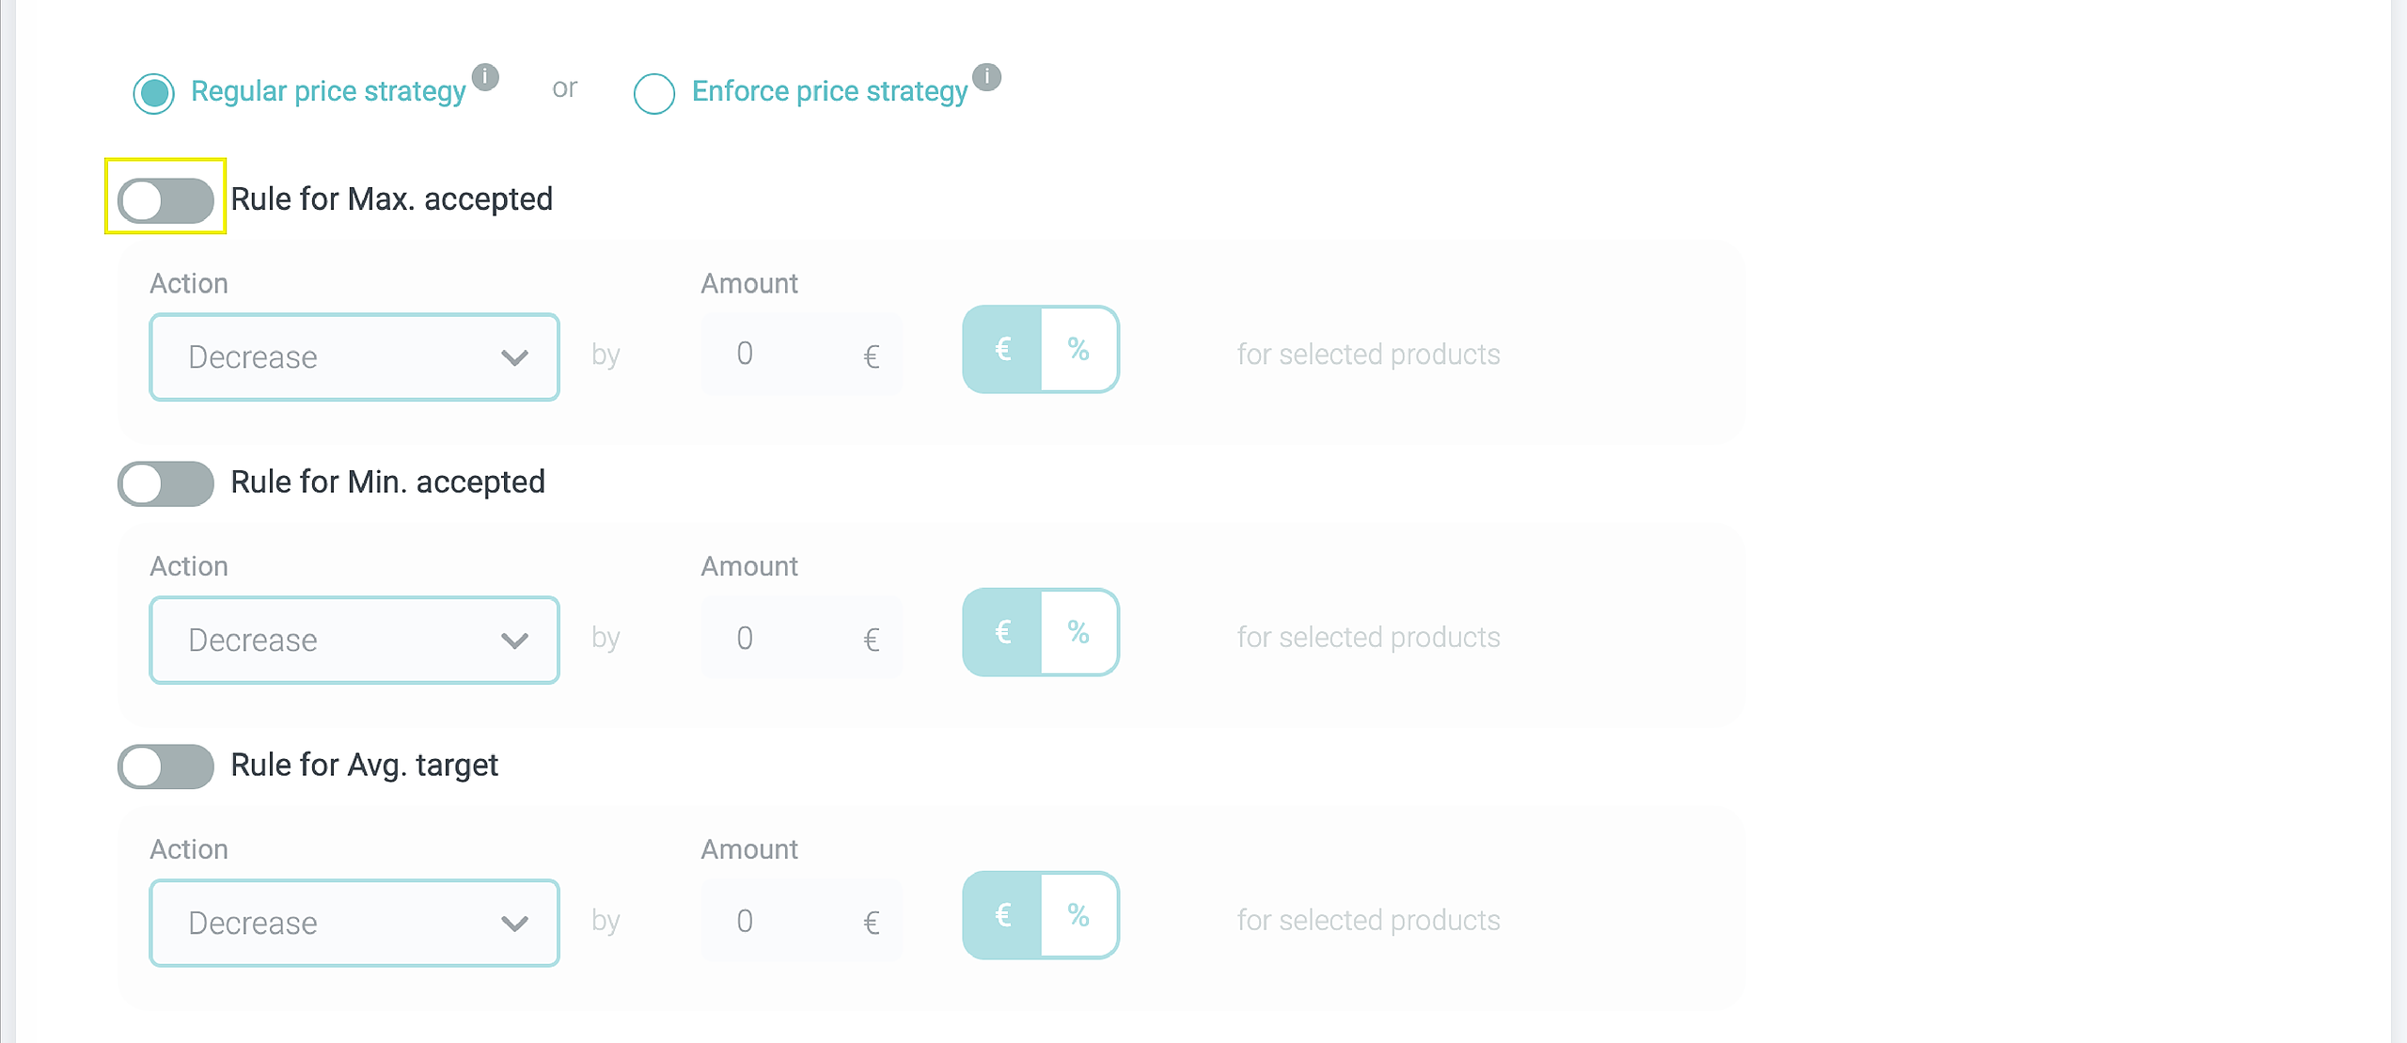The height and width of the screenshot is (1043, 2407).
Task: Turn on the Rule for Avg. target toggle
Action: coord(165,766)
